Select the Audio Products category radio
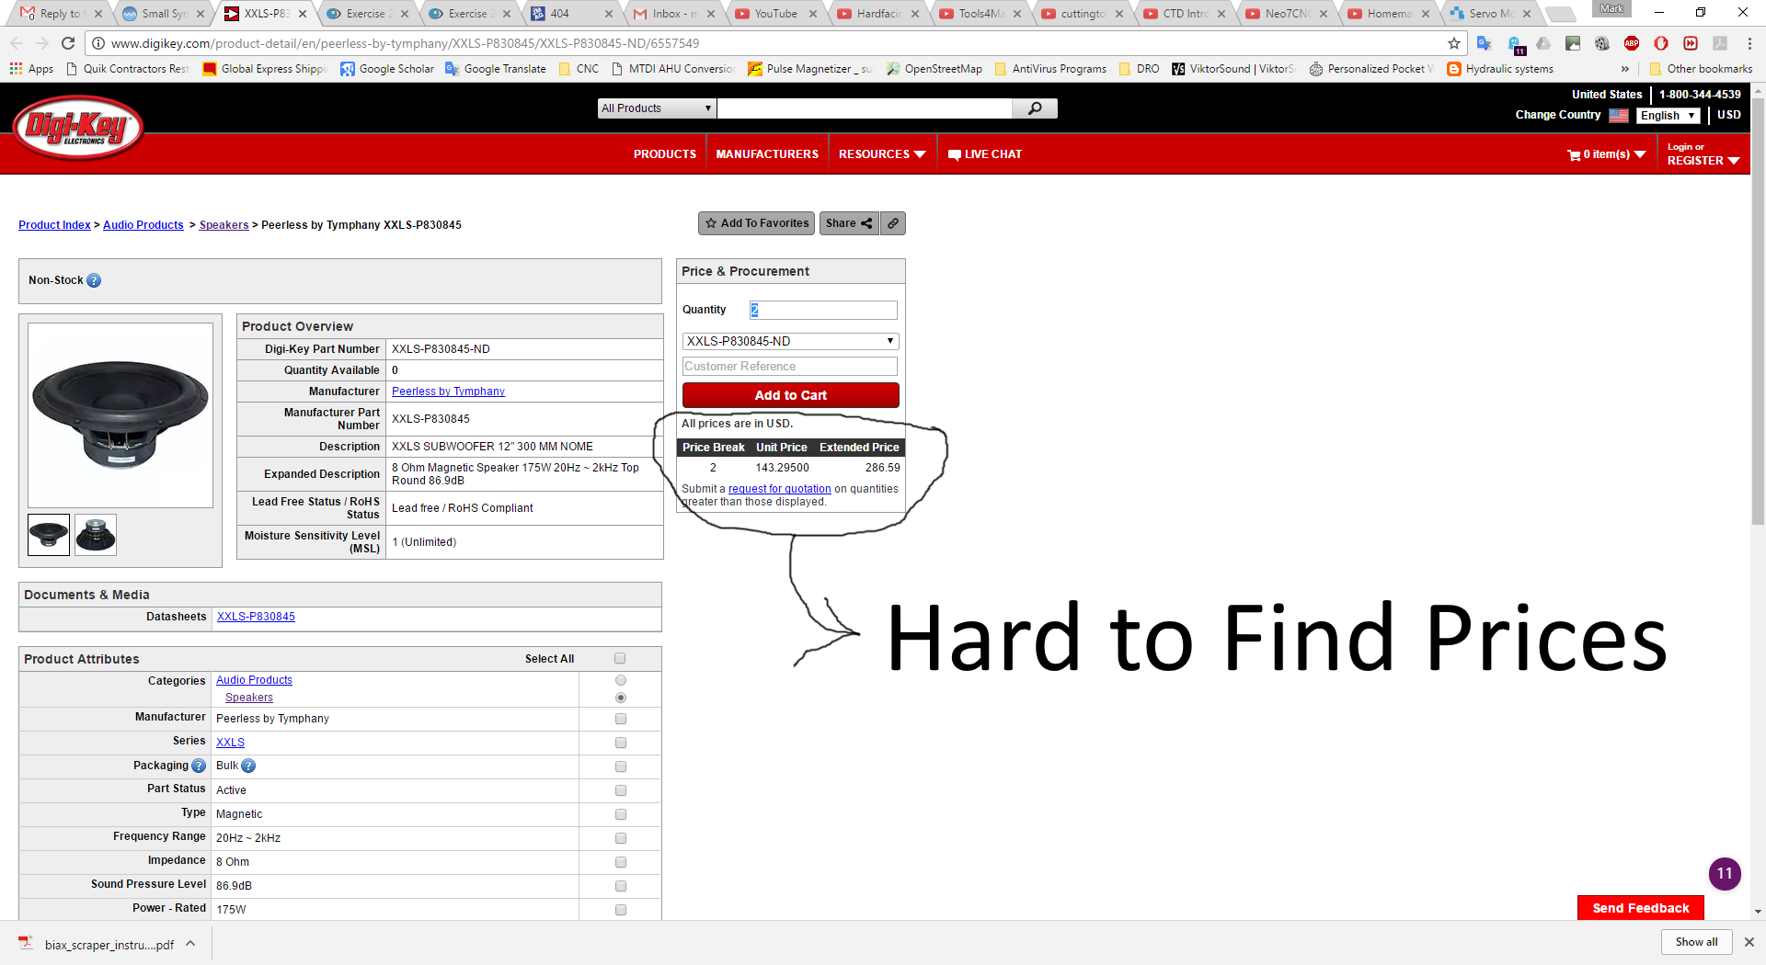 click(x=621, y=680)
